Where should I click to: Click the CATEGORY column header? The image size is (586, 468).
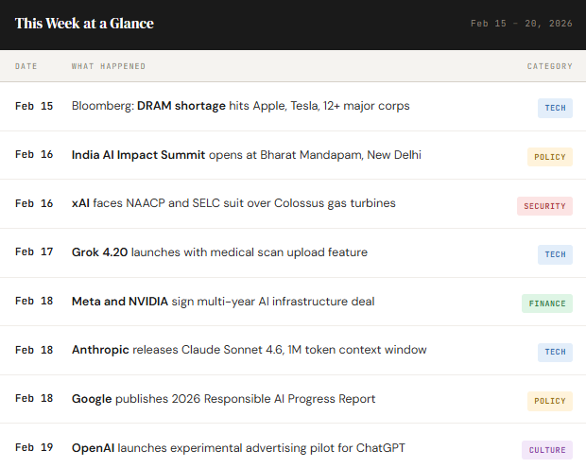(x=550, y=66)
